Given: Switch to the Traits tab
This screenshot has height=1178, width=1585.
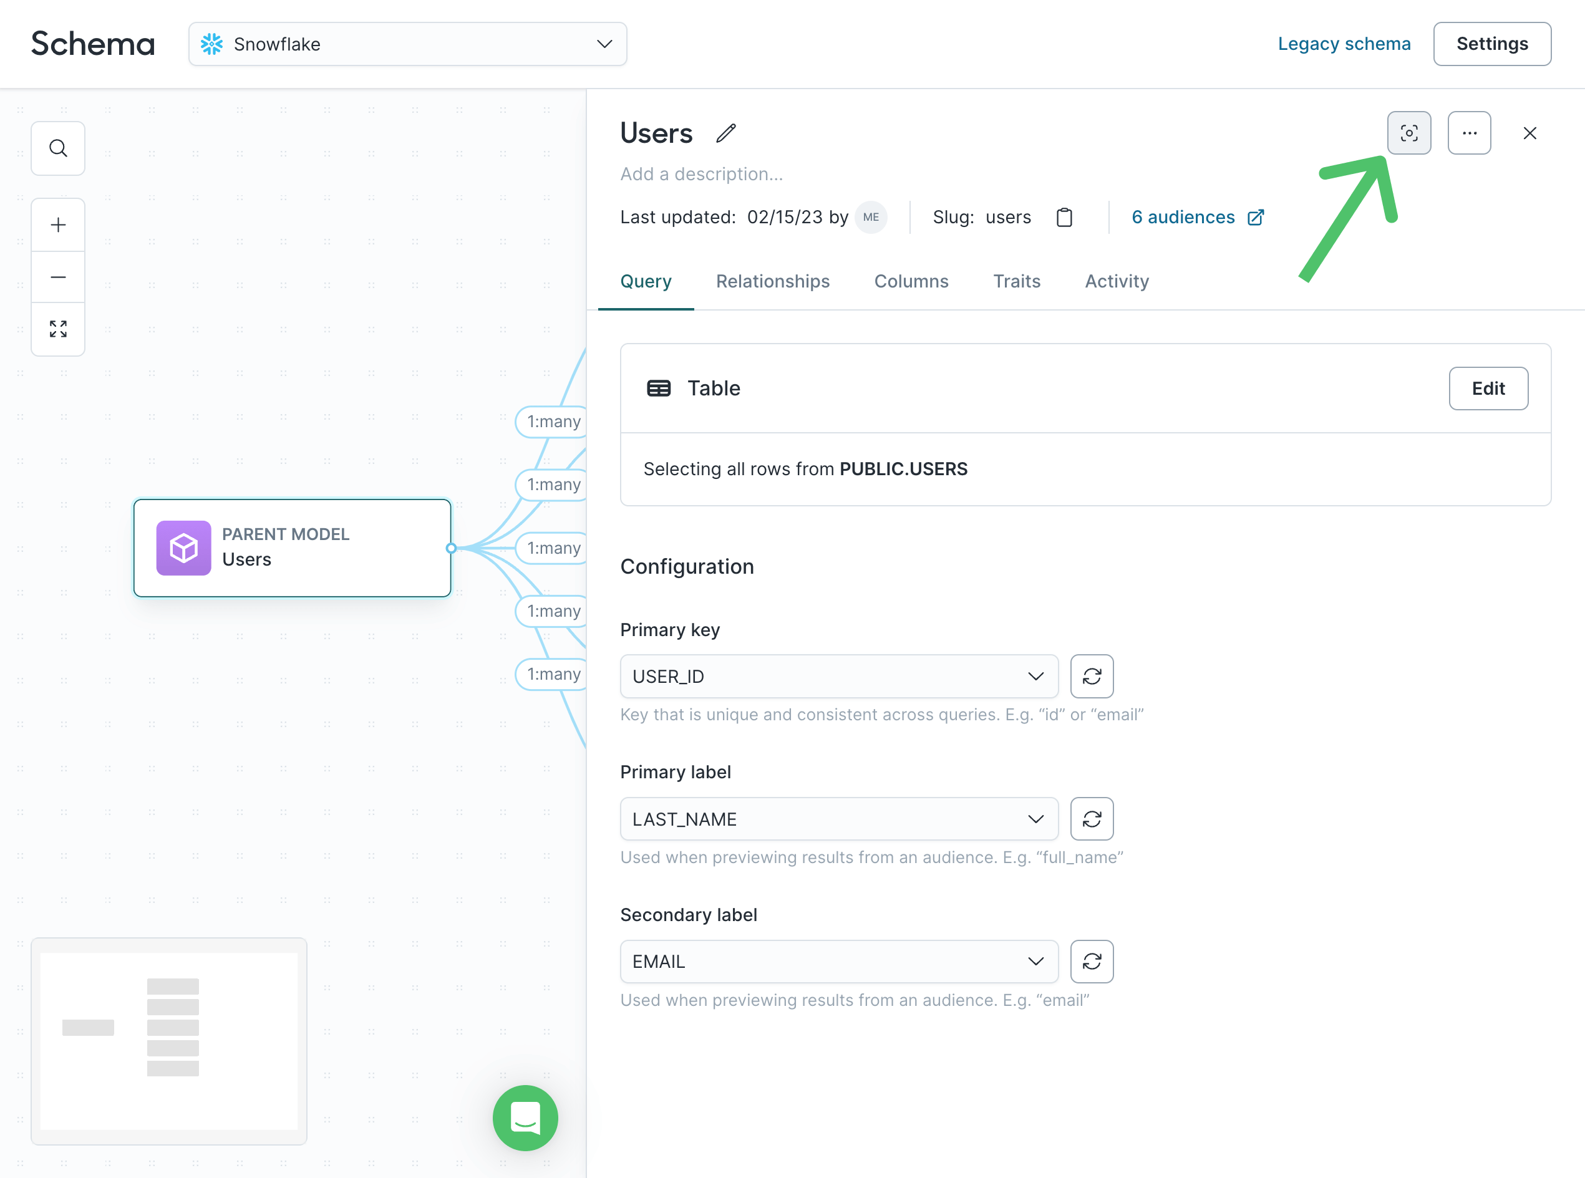Looking at the screenshot, I should 1015,282.
